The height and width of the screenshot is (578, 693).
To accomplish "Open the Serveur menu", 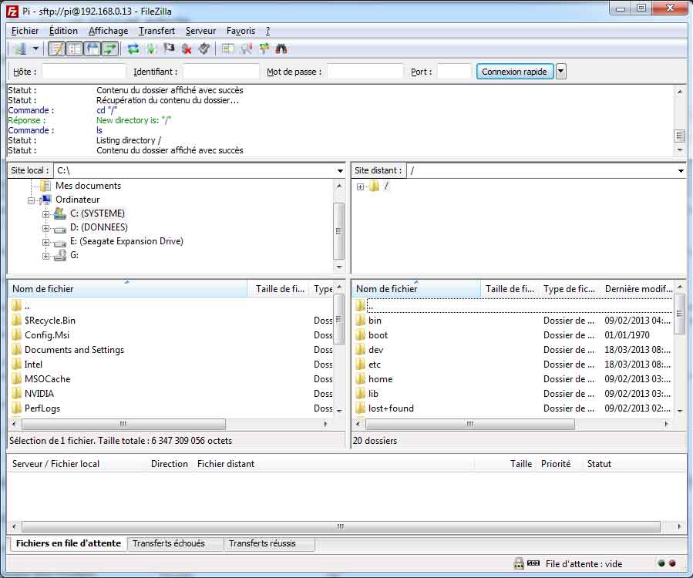I will coord(200,31).
